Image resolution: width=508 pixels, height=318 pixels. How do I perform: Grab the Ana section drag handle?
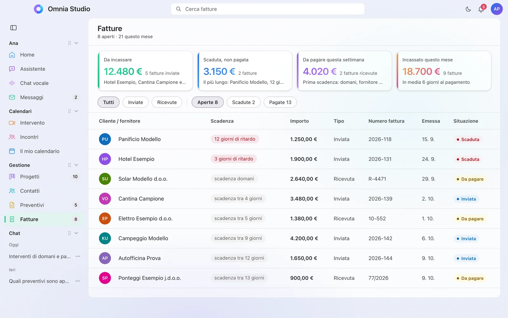tap(69, 43)
